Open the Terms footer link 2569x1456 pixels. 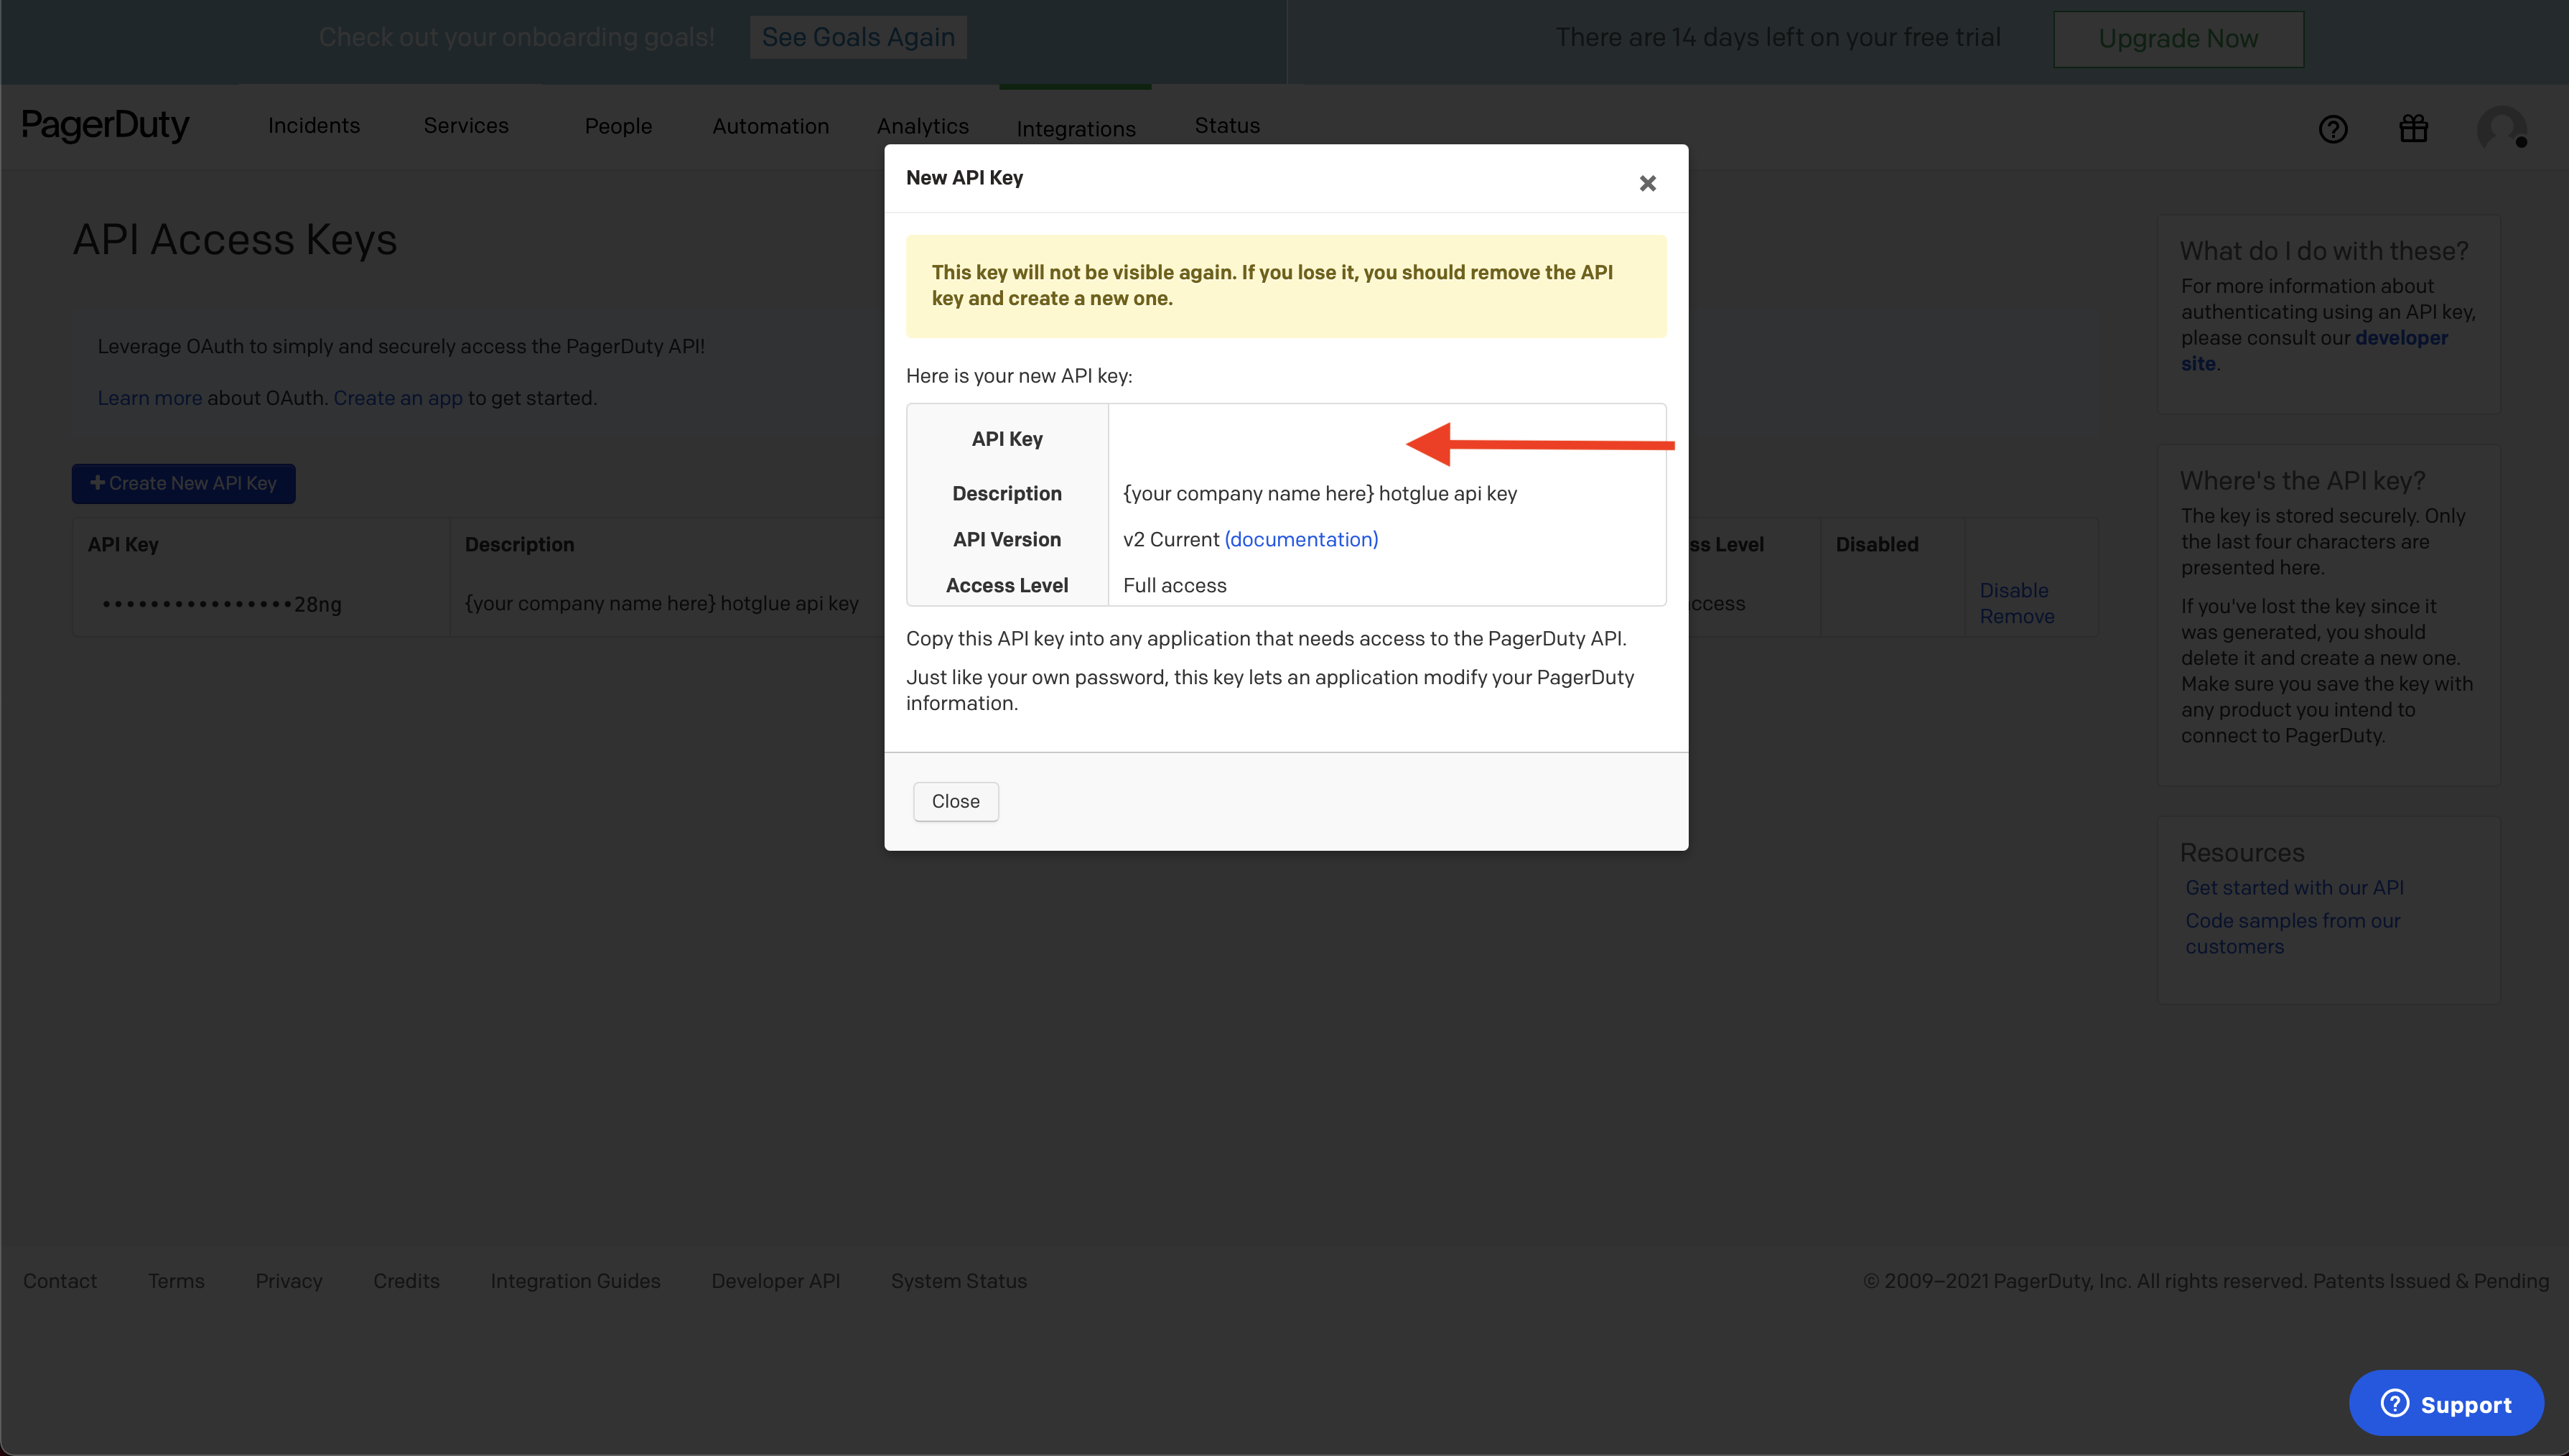[176, 1281]
